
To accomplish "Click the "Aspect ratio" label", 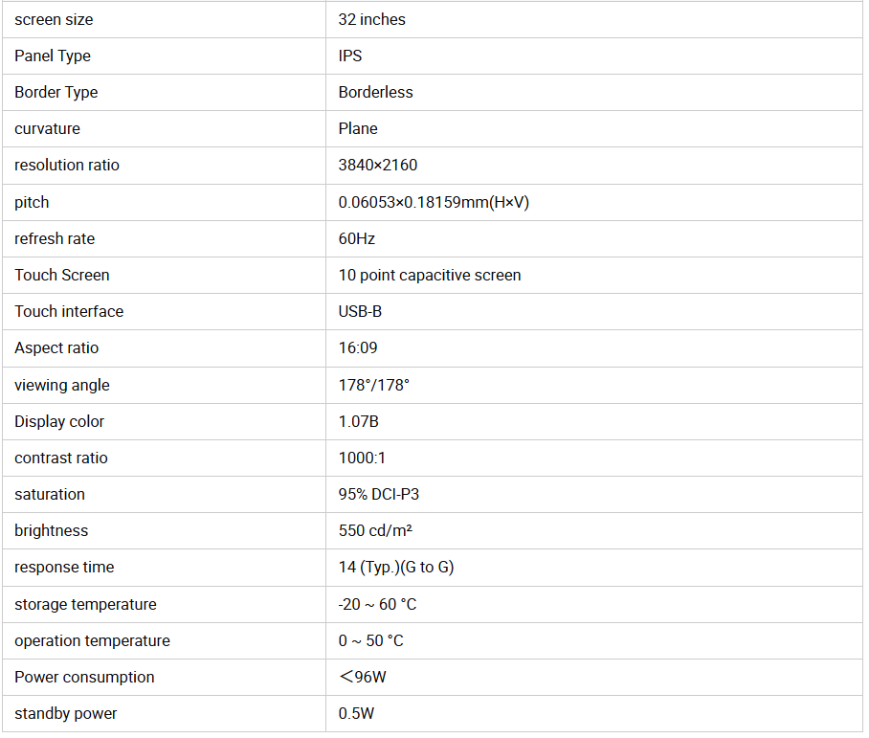I will (x=56, y=347).
